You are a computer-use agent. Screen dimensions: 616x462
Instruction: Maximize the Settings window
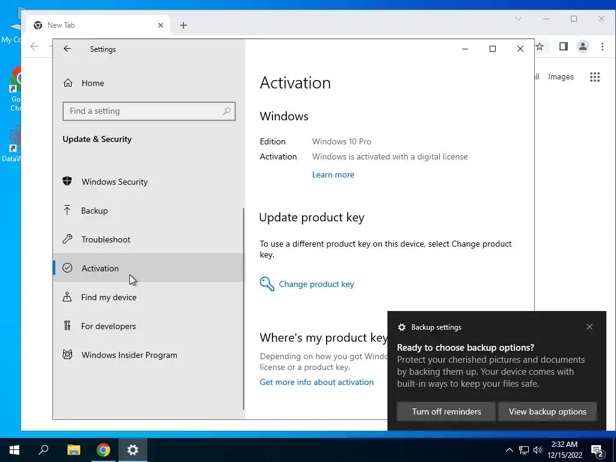coord(492,49)
